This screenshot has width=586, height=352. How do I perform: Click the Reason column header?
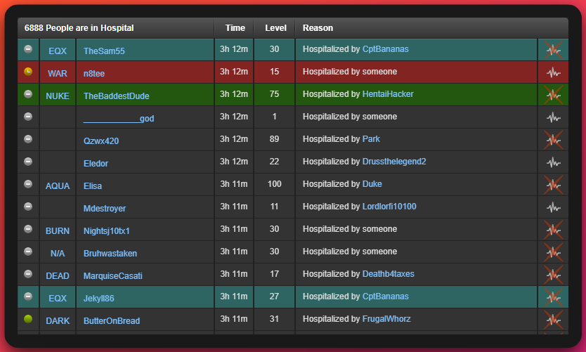coord(318,28)
